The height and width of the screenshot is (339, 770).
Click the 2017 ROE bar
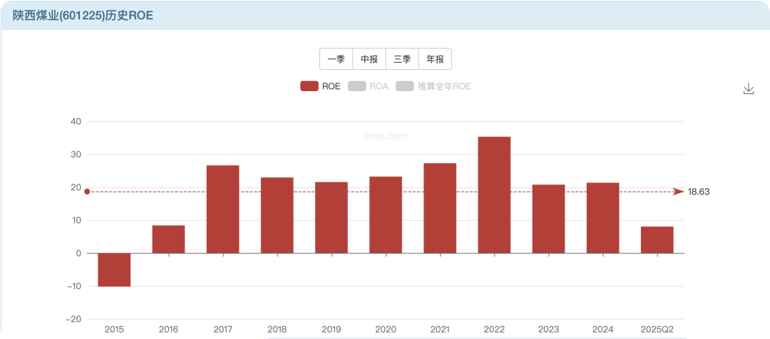(222, 209)
